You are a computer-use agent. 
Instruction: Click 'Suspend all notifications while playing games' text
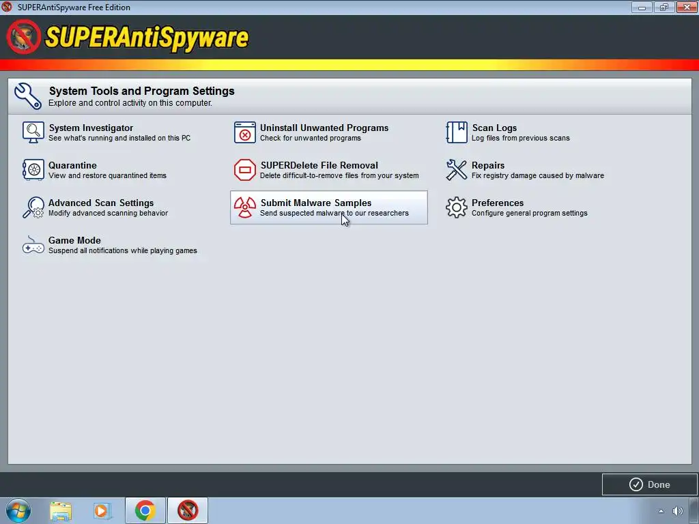coord(123,250)
